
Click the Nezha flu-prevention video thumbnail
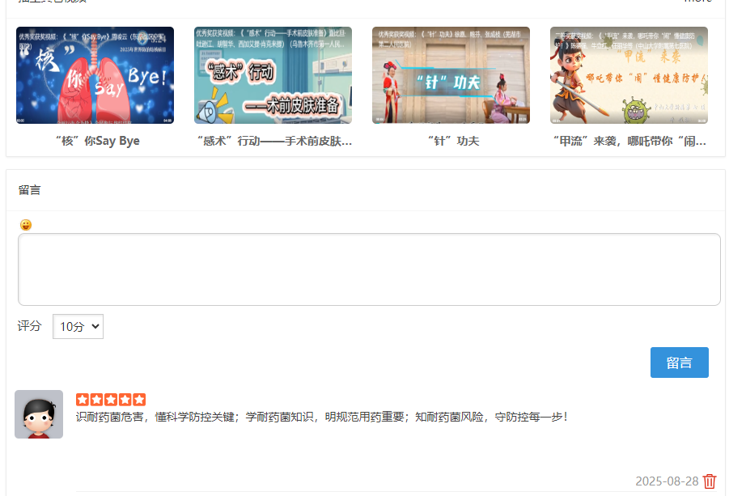629,74
